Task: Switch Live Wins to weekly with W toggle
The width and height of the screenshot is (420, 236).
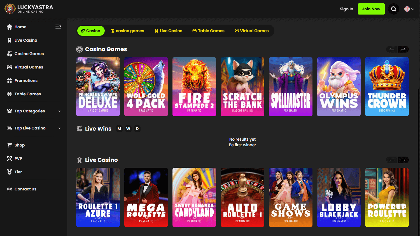Action: coord(128,129)
